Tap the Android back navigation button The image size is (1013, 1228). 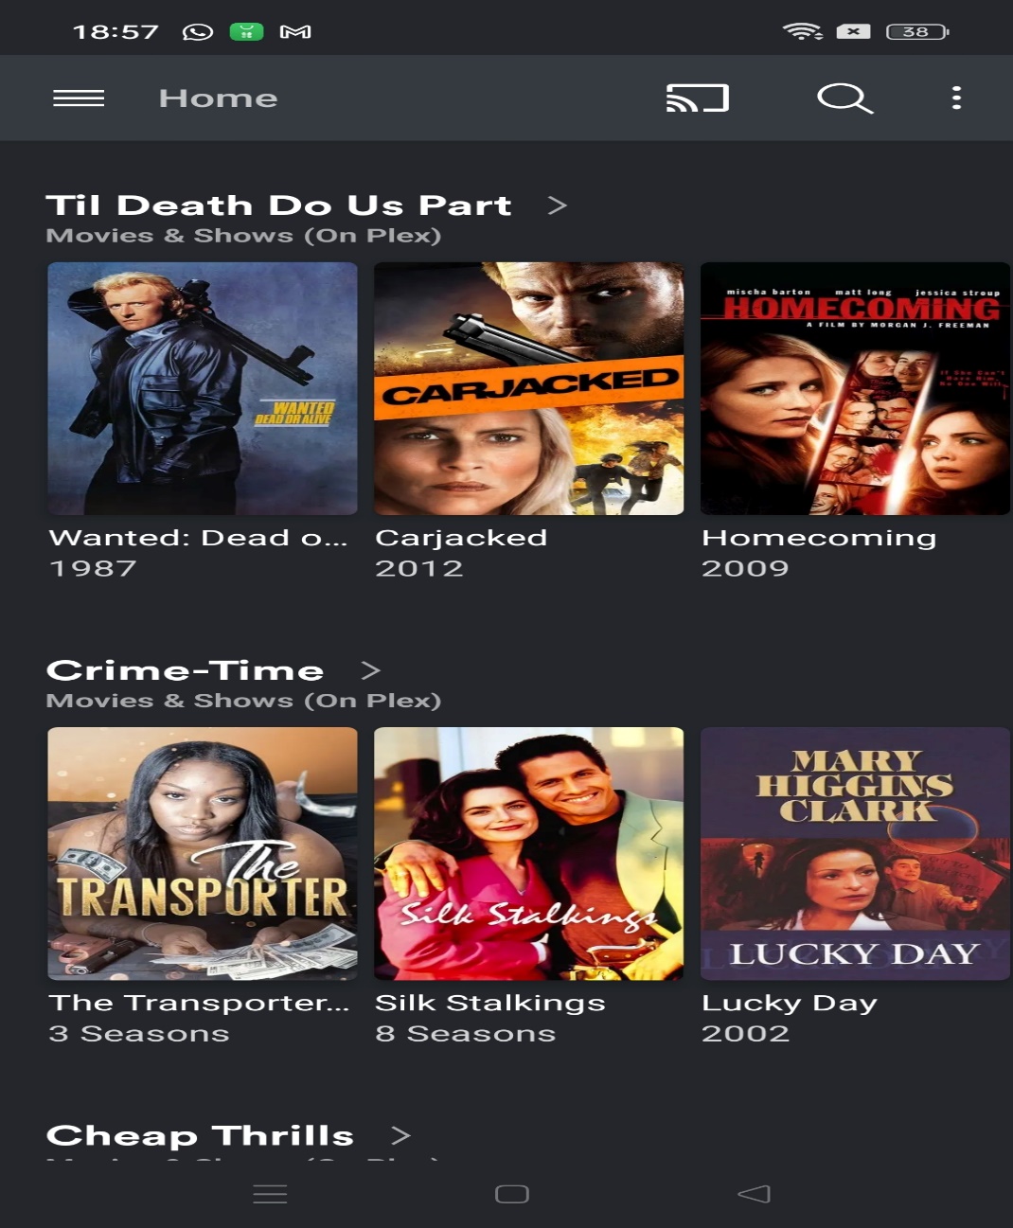pyautogui.click(x=754, y=1194)
